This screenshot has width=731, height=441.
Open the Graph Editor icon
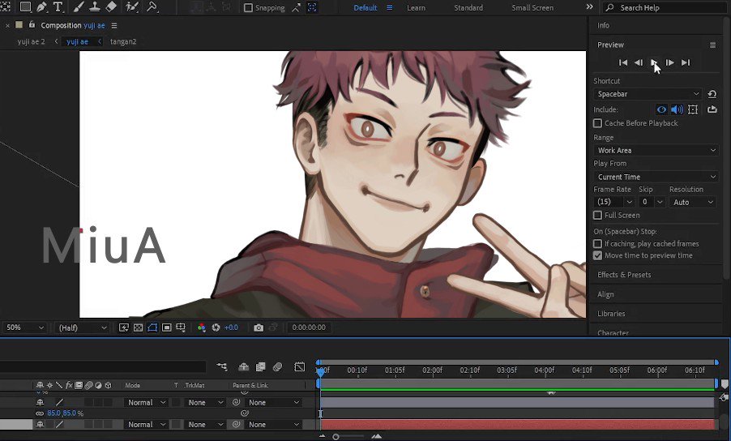[300, 367]
